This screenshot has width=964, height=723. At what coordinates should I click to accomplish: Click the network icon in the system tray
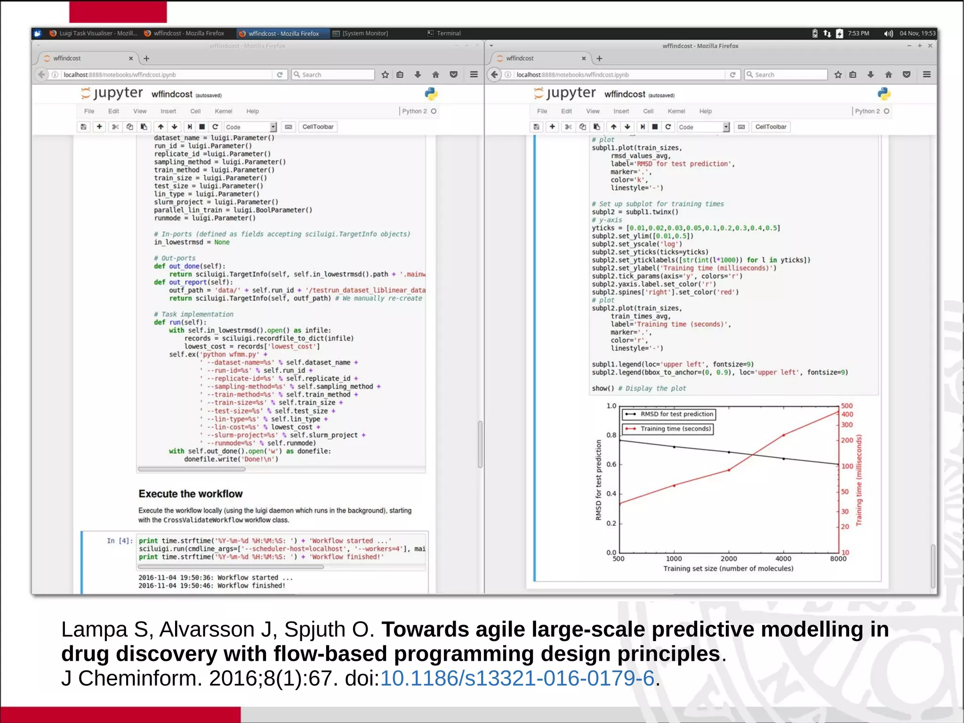(827, 33)
